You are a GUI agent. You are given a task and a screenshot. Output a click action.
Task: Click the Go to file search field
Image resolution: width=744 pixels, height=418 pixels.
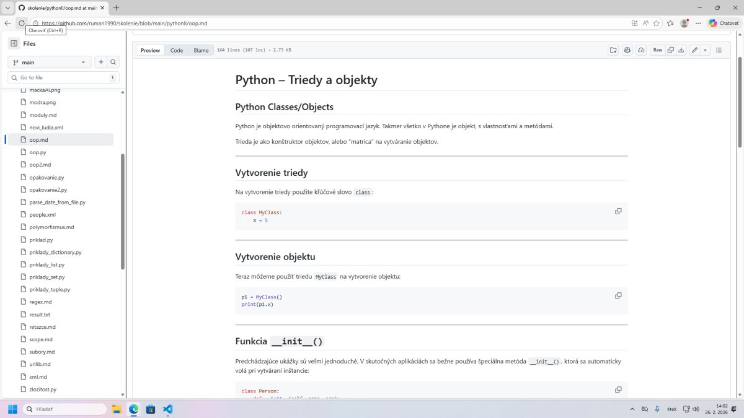[x=62, y=77]
